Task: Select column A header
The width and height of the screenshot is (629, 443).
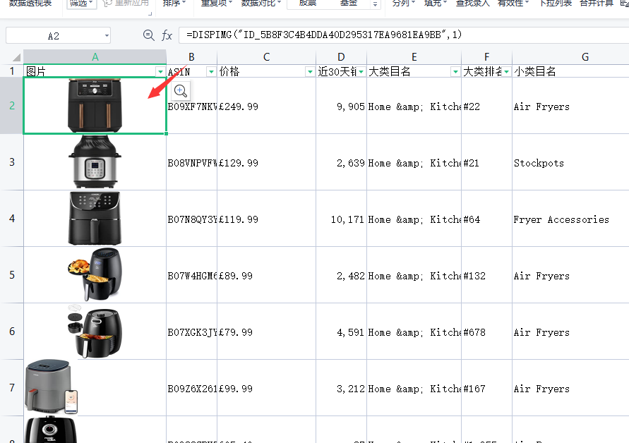Action: [95, 57]
